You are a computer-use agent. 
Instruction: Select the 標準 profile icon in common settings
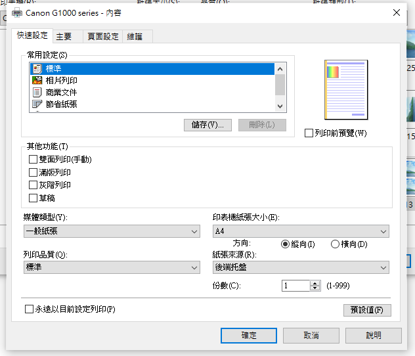[x=37, y=69]
